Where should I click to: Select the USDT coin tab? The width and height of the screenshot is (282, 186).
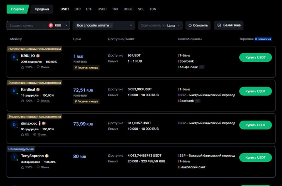pyautogui.click(x=65, y=9)
